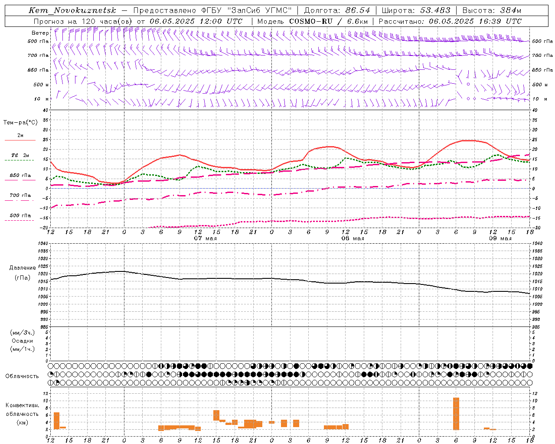This screenshot has width=555, height=444.
Task: Click the '07 мая' date label
Action: [x=205, y=238]
